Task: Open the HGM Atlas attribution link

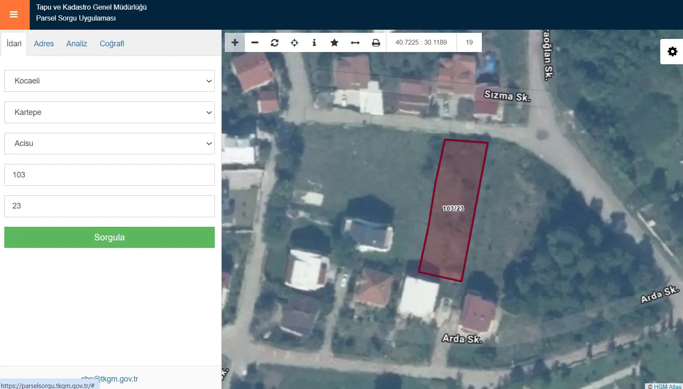Action: (668, 386)
